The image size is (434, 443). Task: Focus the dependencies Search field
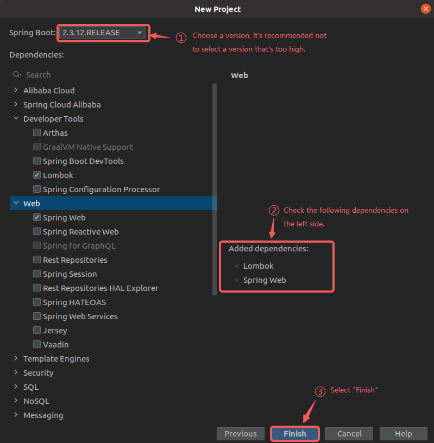coord(109,75)
